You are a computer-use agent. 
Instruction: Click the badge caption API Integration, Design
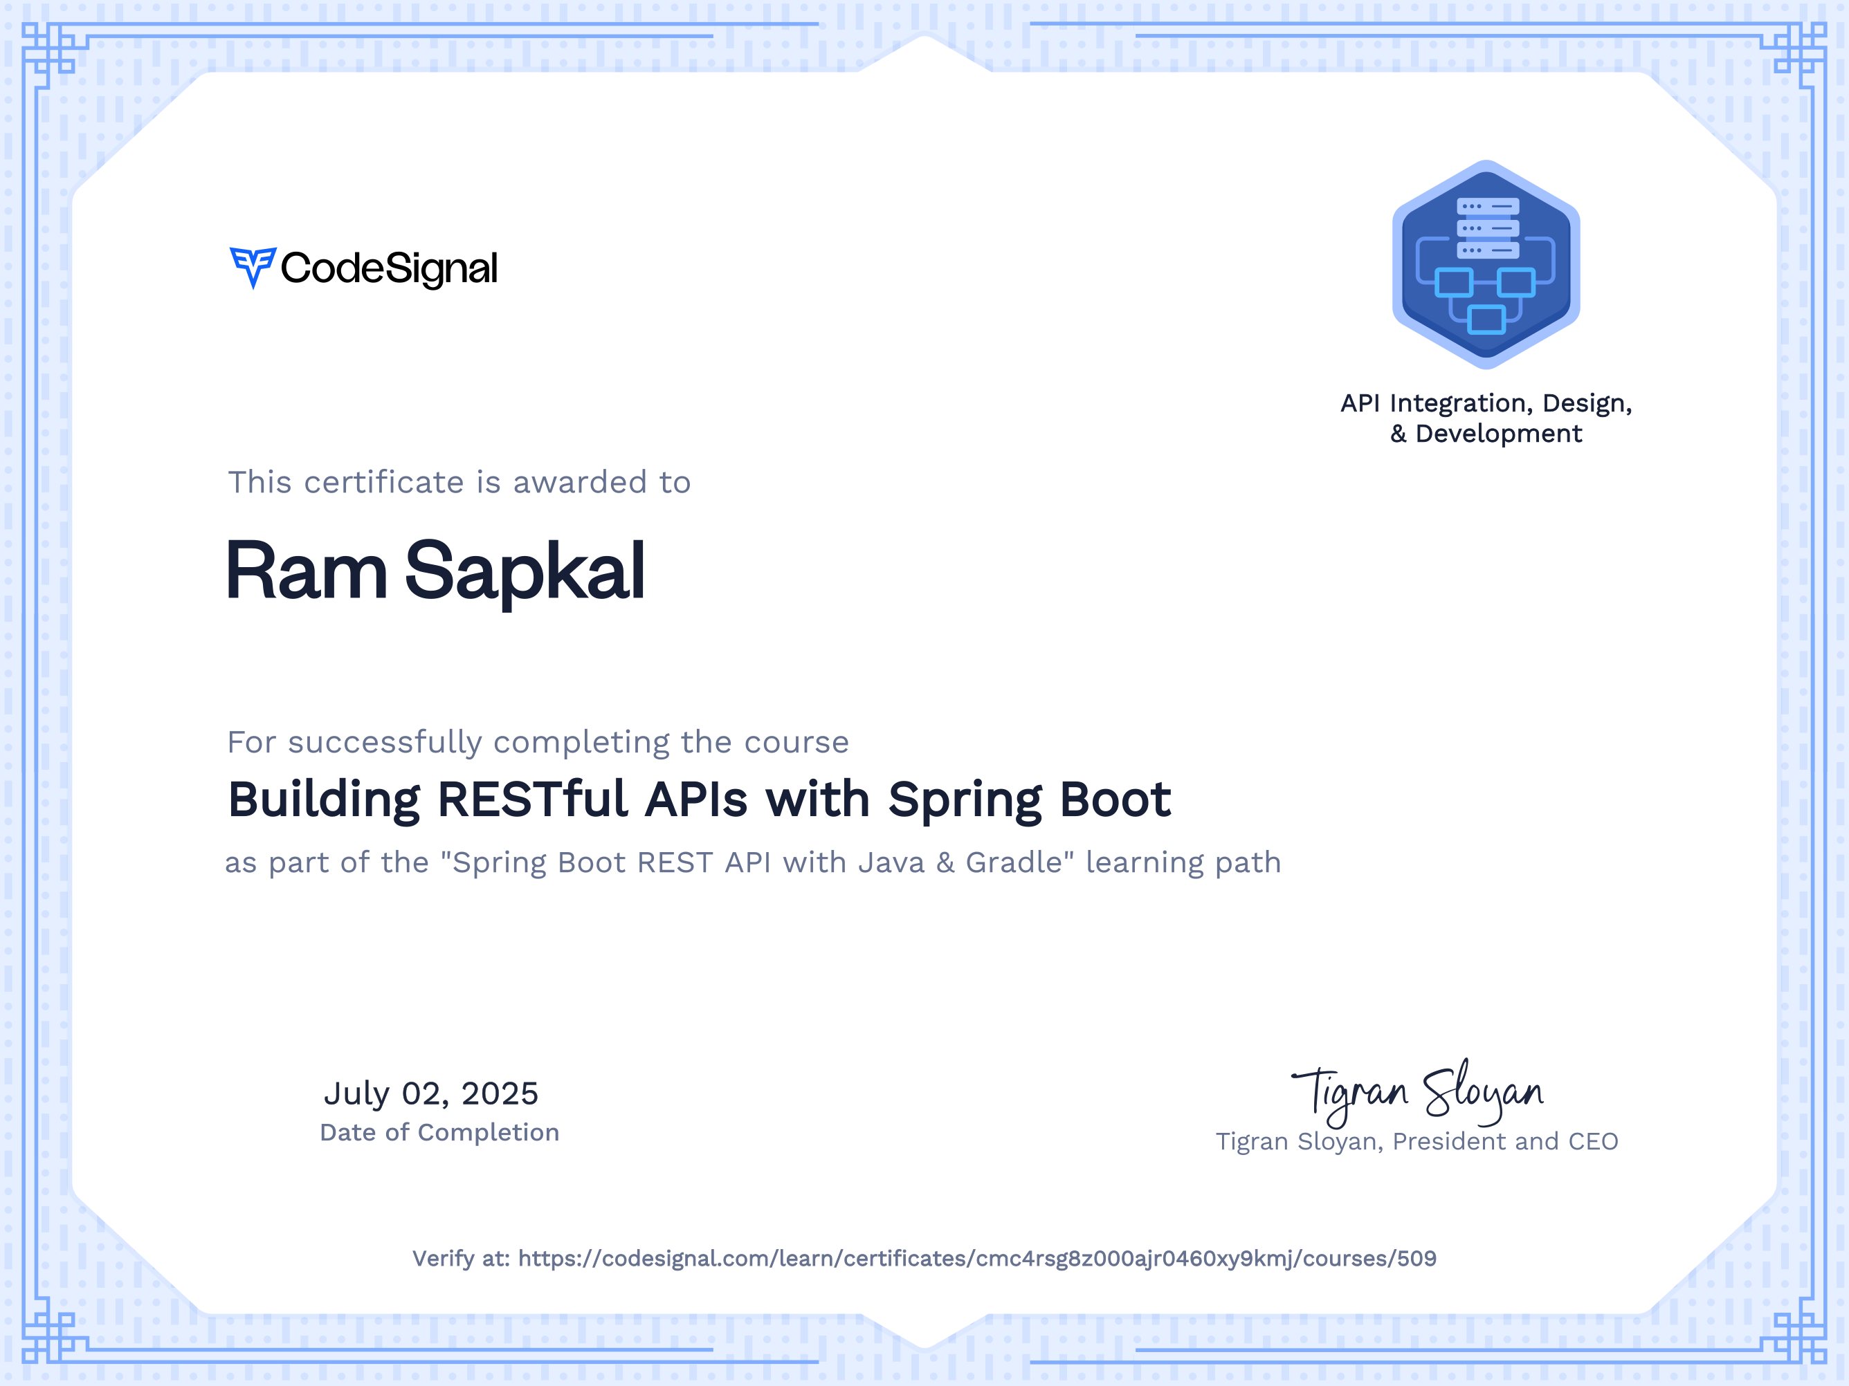tap(1486, 418)
